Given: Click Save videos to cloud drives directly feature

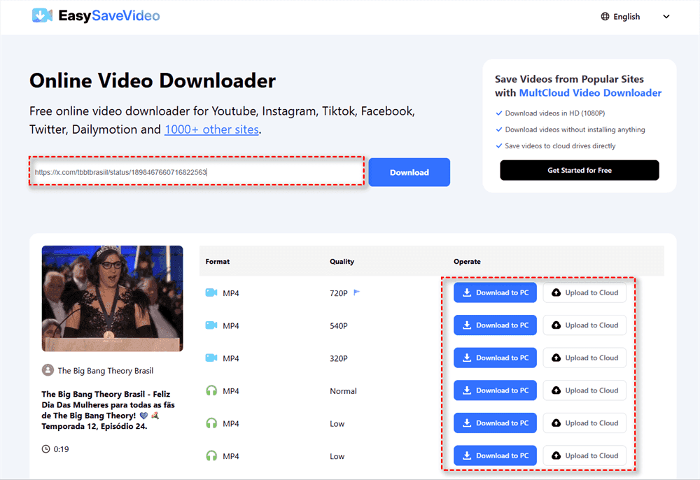Looking at the screenshot, I should [560, 146].
